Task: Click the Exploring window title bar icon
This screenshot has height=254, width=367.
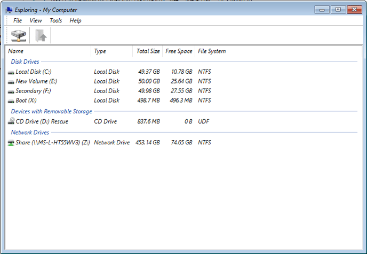Action: coord(9,10)
